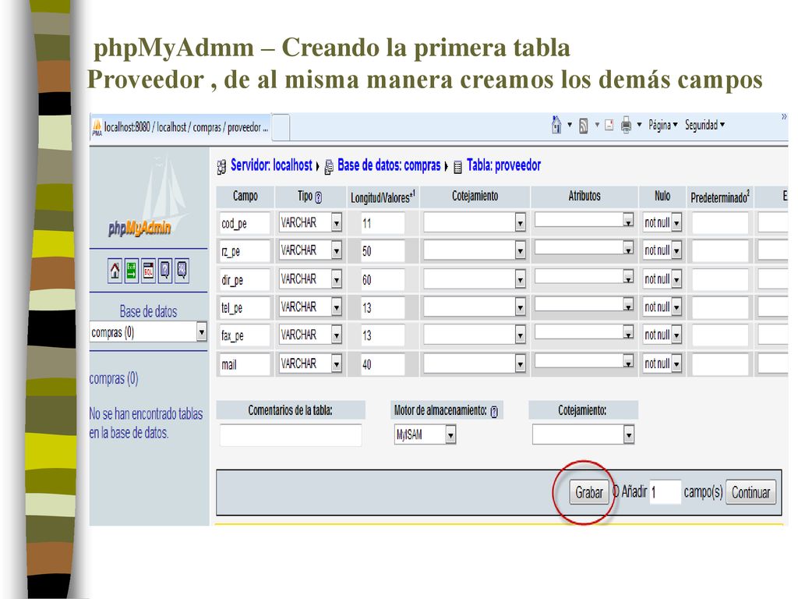The width and height of the screenshot is (798, 599).
Task: Open the MyISAM storage engine dropdown
Action: point(450,435)
